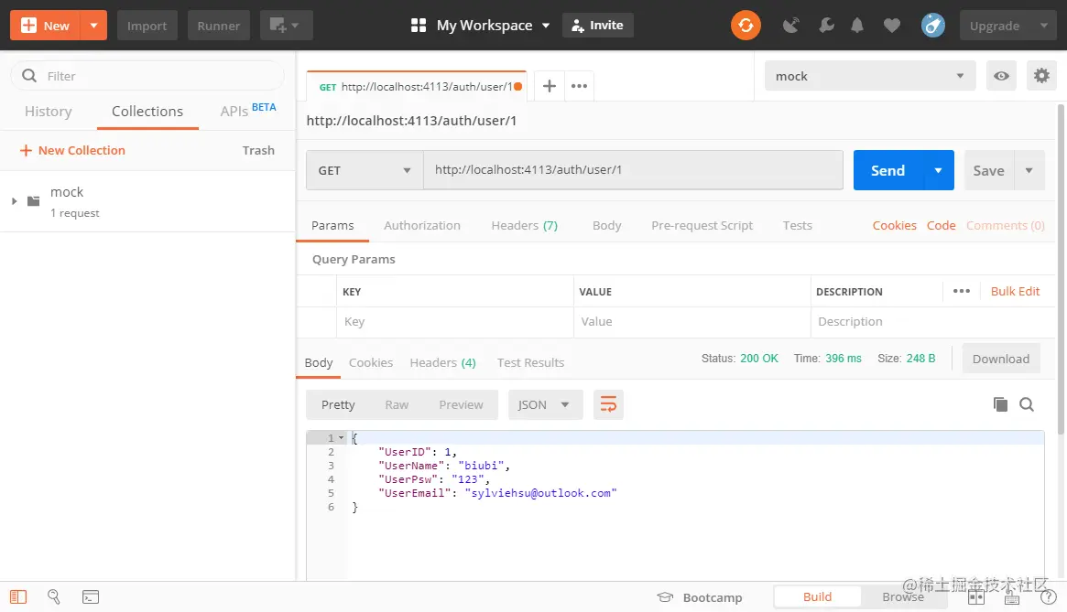The width and height of the screenshot is (1067, 612).
Task: Switch to the History tab
Action: [x=49, y=111]
